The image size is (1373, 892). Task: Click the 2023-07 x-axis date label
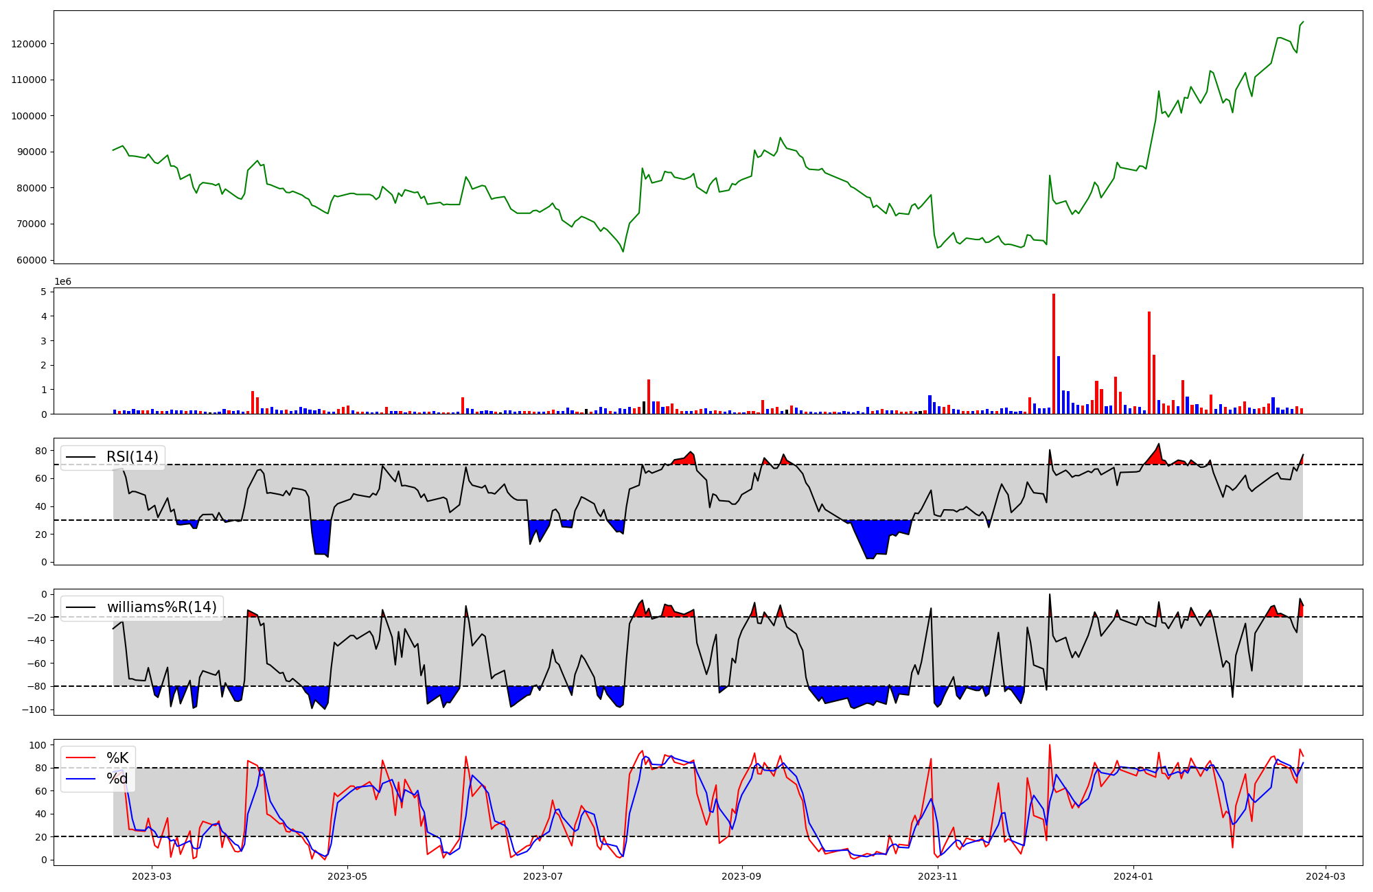[543, 876]
